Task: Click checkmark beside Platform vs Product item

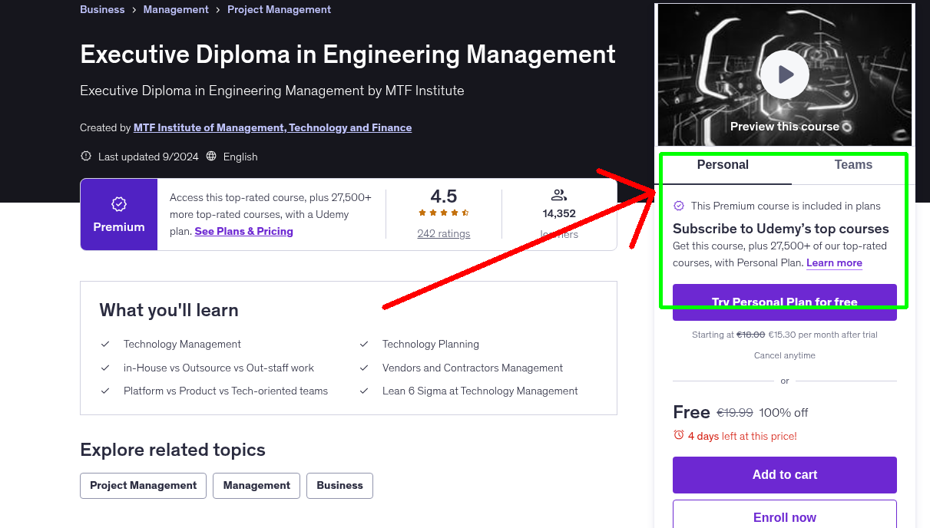Action: pyautogui.click(x=105, y=391)
